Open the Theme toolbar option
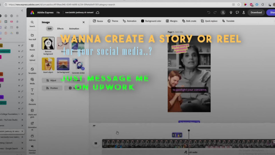 click(x=113, y=21)
